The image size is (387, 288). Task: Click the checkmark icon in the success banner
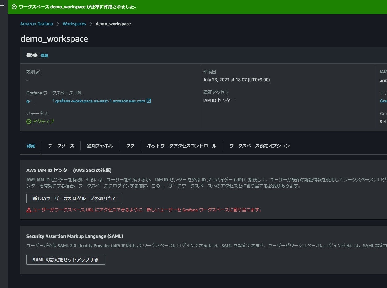tap(14, 6)
